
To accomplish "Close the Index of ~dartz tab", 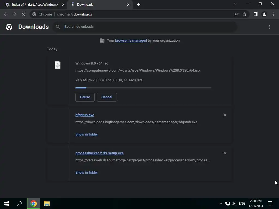I will [x=63, y=5].
